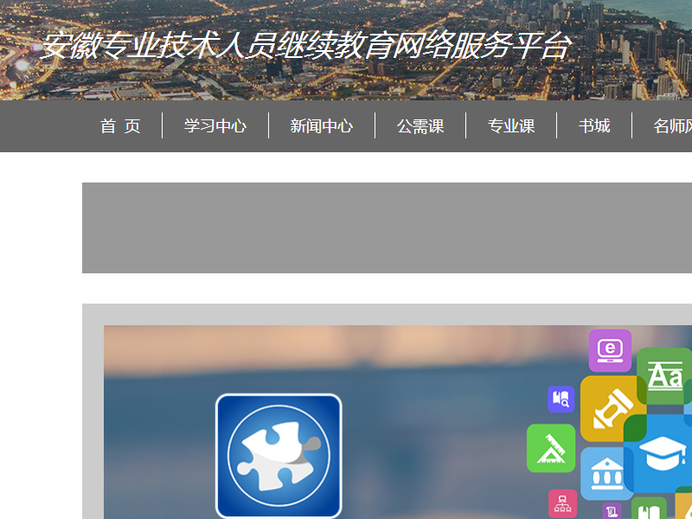Click the yellow highlighter marker icon

(x=612, y=408)
